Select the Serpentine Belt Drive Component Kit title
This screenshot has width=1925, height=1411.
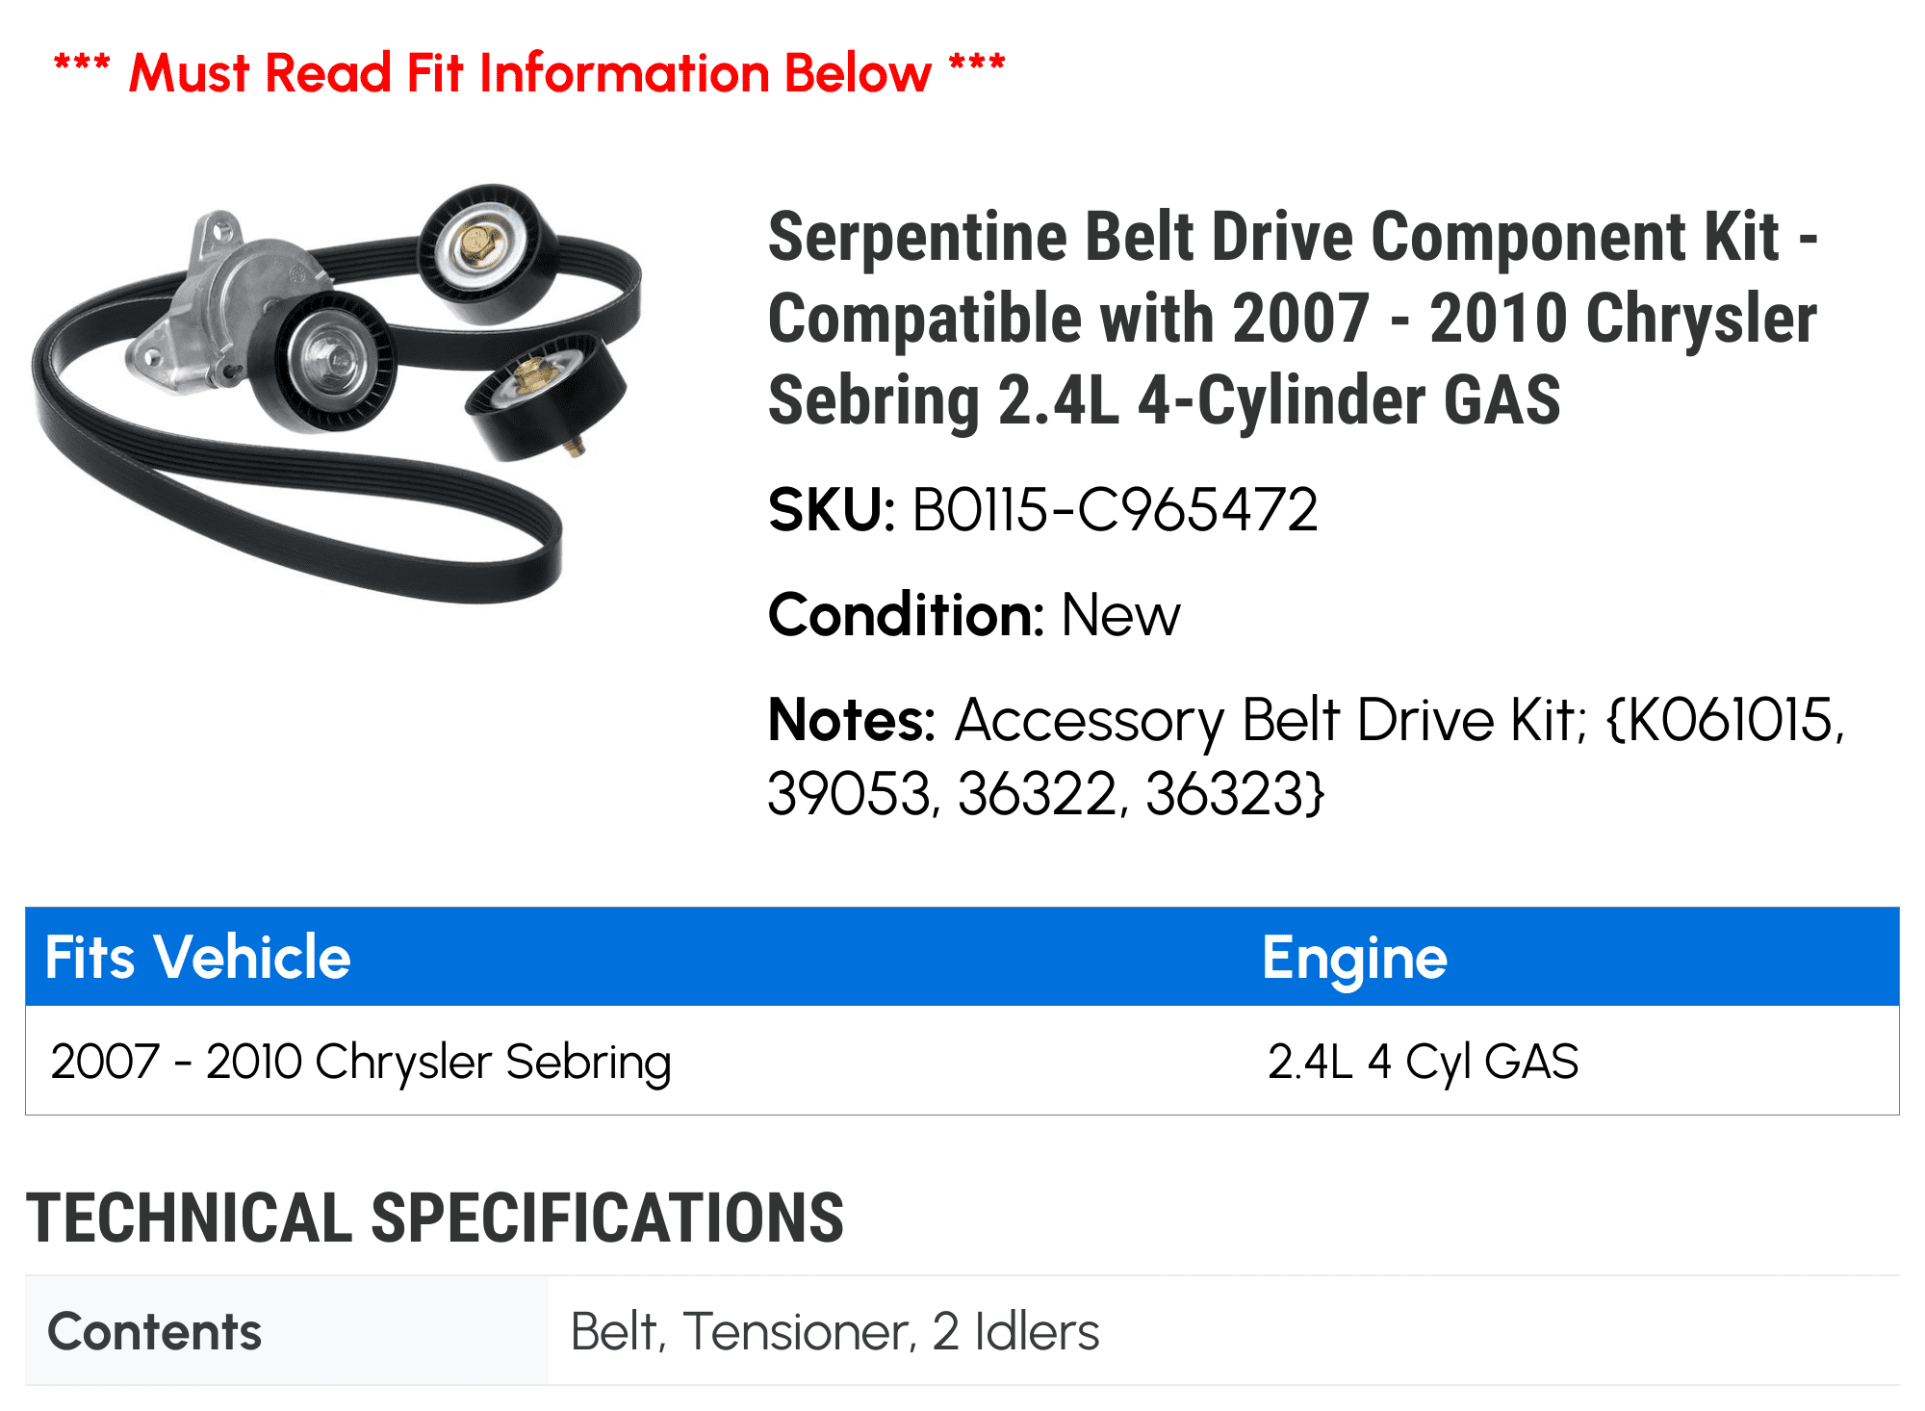(x=1292, y=318)
